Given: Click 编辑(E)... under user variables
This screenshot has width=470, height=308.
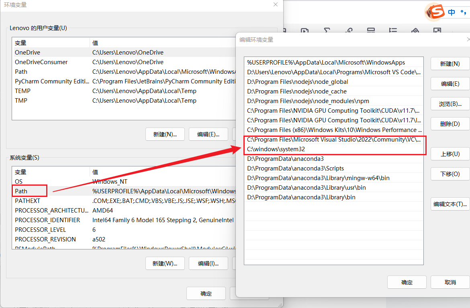Looking at the screenshot, I should click(208, 134).
